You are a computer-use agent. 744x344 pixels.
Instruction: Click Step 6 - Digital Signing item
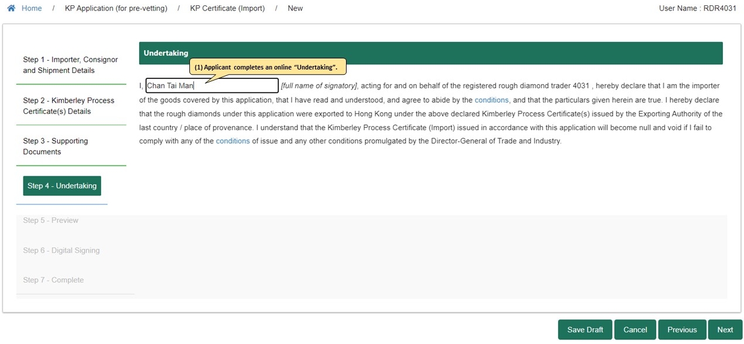61,251
